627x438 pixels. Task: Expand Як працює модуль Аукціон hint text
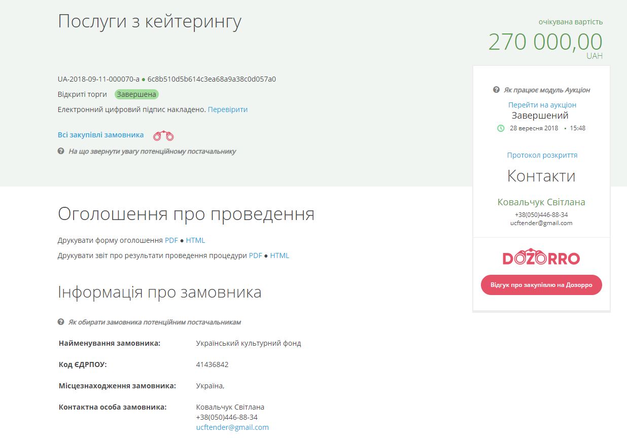point(546,90)
